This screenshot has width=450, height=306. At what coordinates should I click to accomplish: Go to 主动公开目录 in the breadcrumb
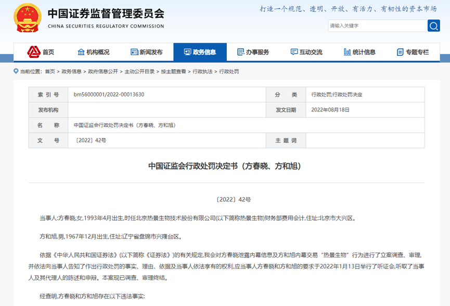(x=139, y=71)
